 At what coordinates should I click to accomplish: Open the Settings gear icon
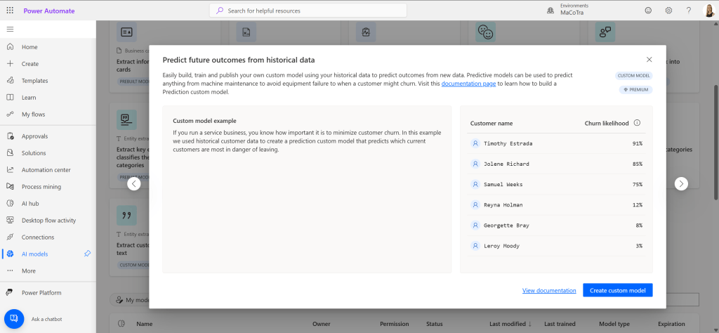click(x=668, y=11)
